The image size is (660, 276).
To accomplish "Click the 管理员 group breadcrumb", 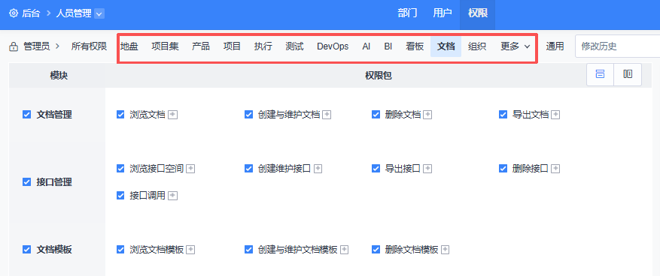I will (36, 46).
